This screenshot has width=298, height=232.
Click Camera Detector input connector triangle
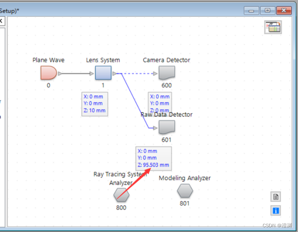[x=155, y=73]
